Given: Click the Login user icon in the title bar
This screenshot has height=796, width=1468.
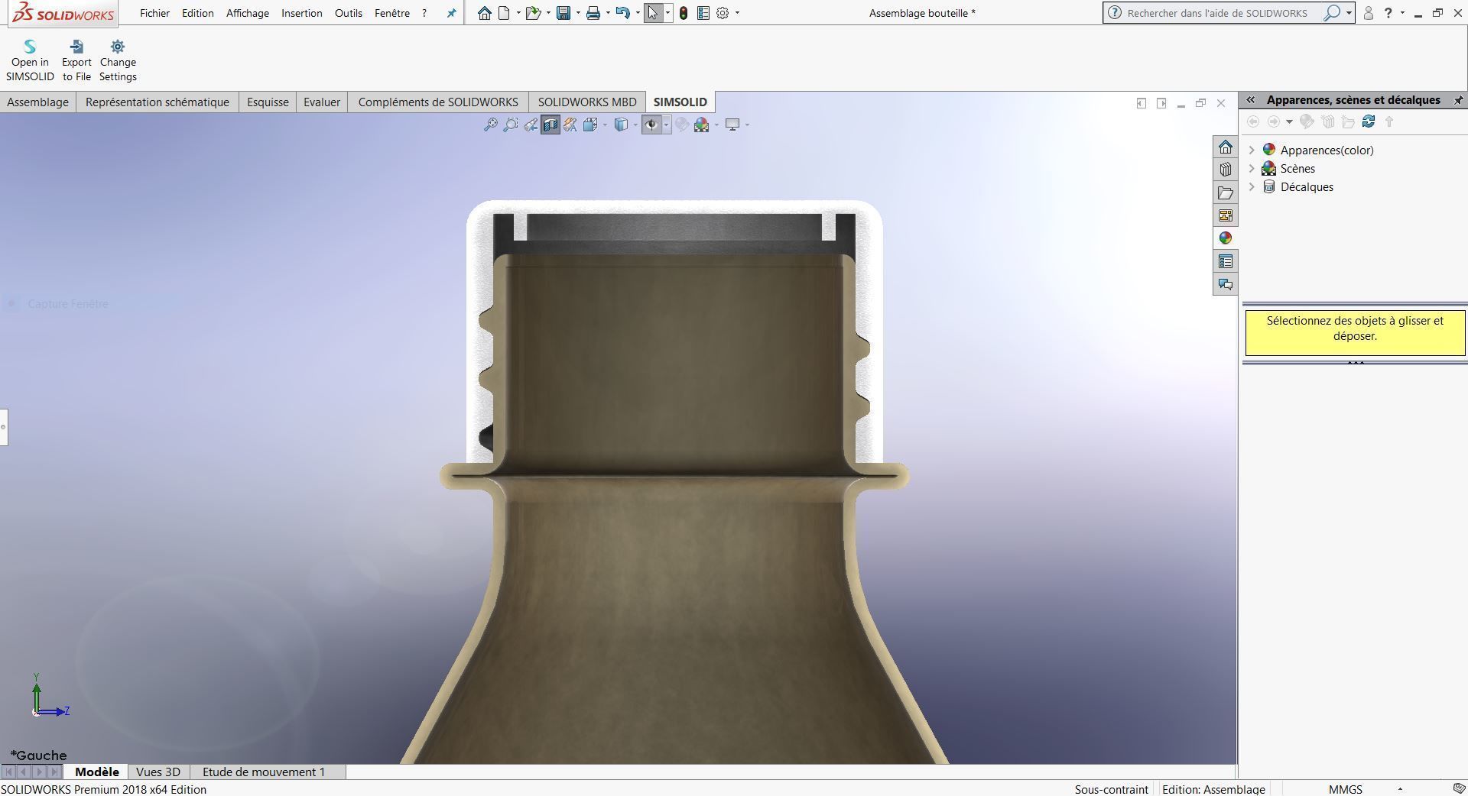Looking at the screenshot, I should click(1369, 13).
